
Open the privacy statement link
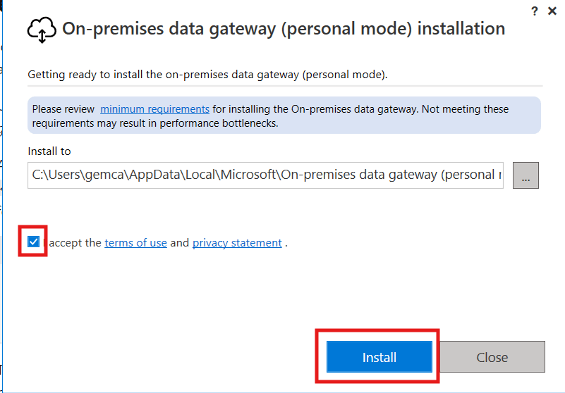point(237,243)
